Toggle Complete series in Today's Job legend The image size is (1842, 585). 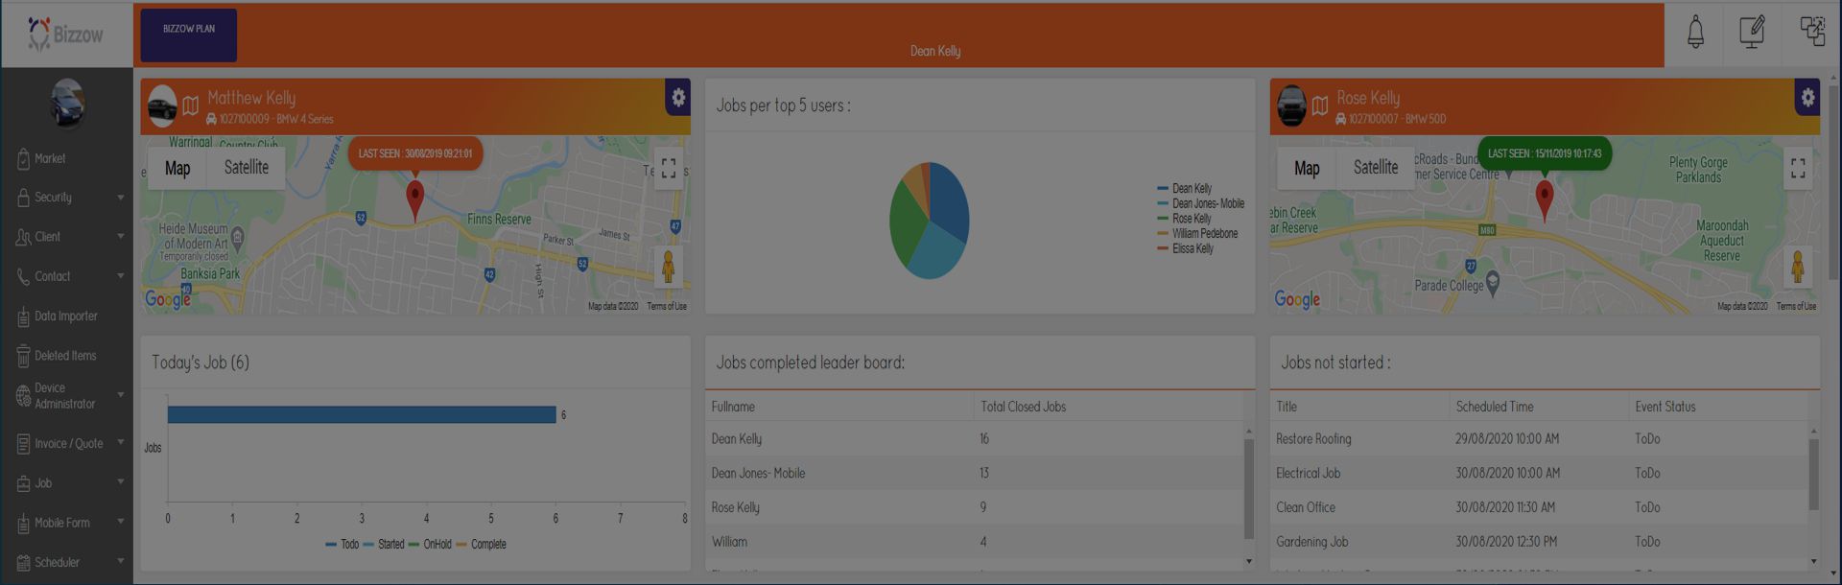coord(482,545)
